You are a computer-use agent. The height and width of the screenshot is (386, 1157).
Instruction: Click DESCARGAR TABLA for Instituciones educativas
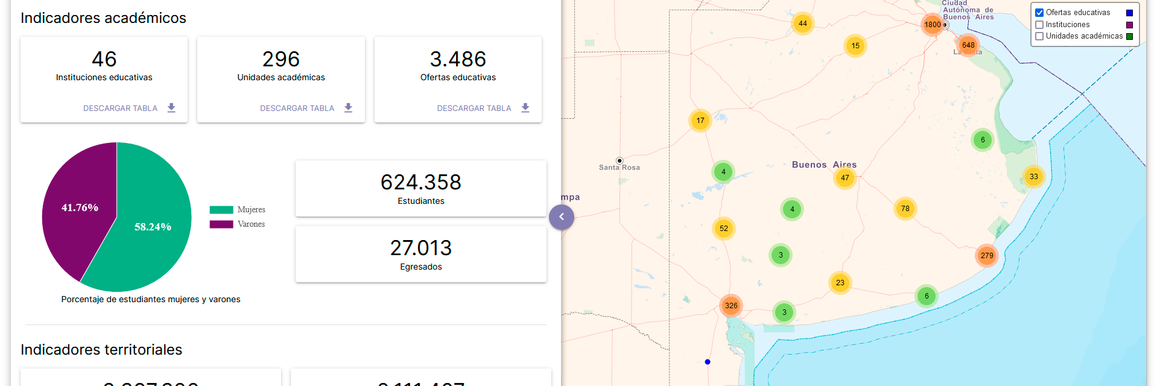coord(120,109)
